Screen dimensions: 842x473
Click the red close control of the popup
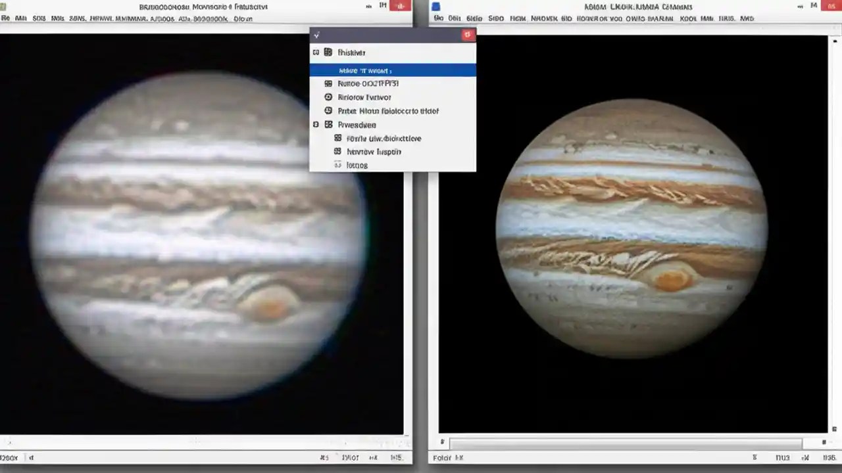coord(468,35)
